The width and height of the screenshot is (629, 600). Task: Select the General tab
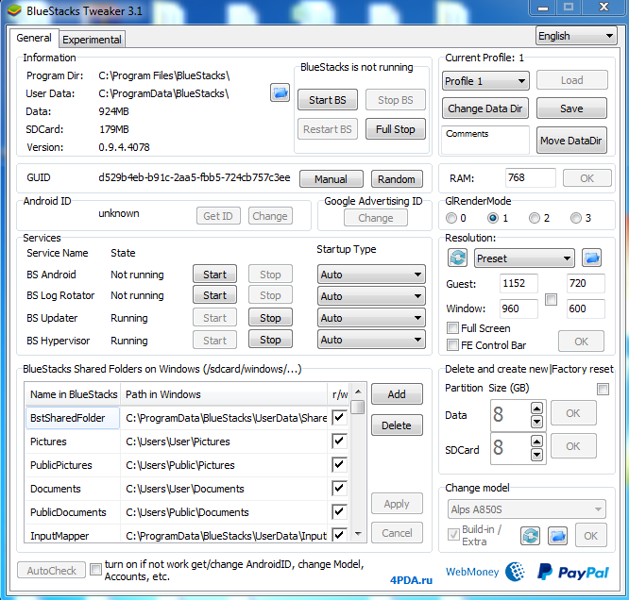click(34, 39)
